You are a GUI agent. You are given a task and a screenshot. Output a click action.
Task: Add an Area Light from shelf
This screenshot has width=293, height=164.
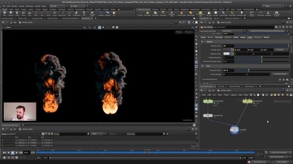163,13
